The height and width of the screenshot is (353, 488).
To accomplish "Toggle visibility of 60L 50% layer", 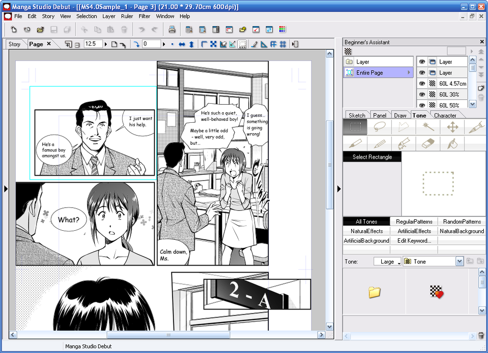I will [x=422, y=105].
